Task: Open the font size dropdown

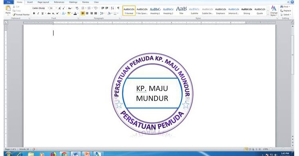Action: pos(56,8)
